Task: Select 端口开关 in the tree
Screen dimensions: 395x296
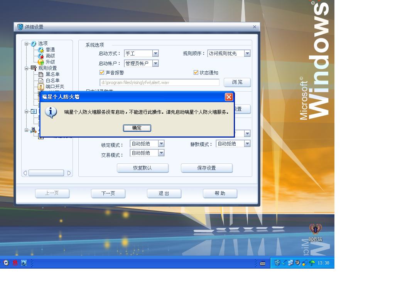Action: [x=55, y=87]
